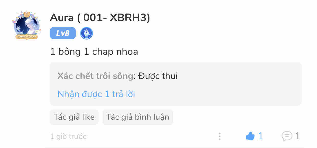The image size is (317, 148).
Task: Click the blue pen author badge
Action: 87,33
